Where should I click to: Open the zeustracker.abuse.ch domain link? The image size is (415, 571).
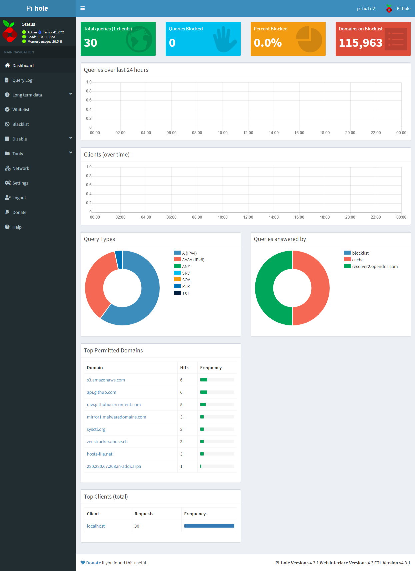click(x=107, y=442)
